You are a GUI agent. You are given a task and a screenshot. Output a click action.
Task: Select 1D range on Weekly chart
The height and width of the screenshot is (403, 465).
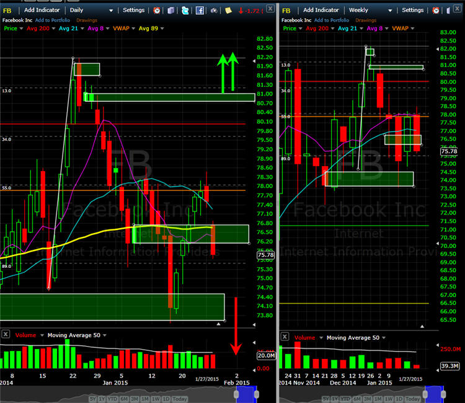[399, 399]
